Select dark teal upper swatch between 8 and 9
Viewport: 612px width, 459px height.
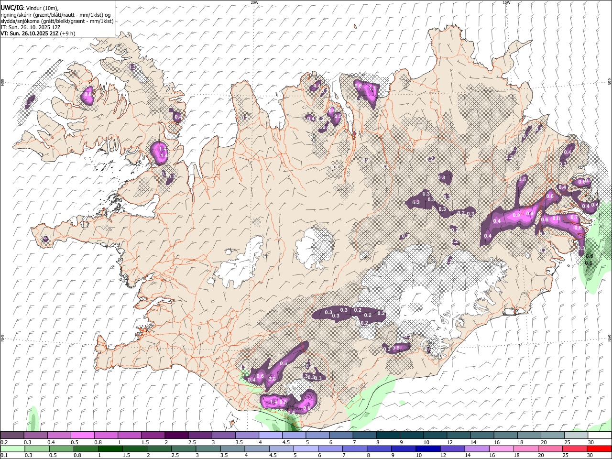pyautogui.click(x=388, y=436)
